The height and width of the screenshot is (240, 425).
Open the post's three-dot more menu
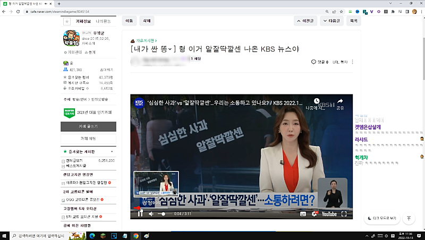(352, 62)
